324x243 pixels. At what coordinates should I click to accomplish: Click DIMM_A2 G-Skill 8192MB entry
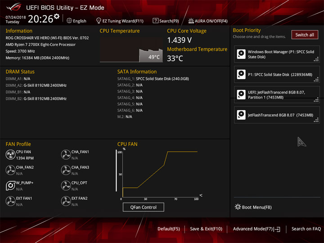pos(36,85)
